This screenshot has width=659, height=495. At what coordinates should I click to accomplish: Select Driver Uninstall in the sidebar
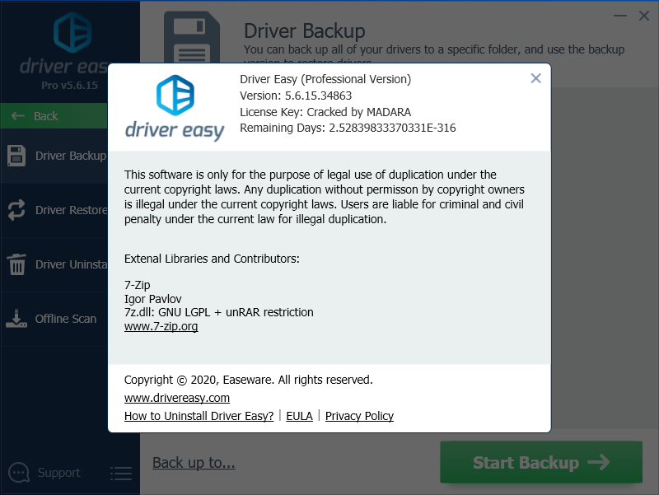coord(54,264)
